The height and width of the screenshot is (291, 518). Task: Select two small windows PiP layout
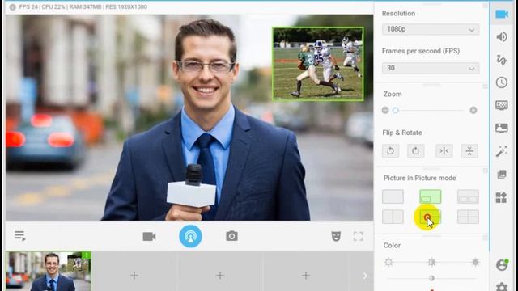pos(468,196)
